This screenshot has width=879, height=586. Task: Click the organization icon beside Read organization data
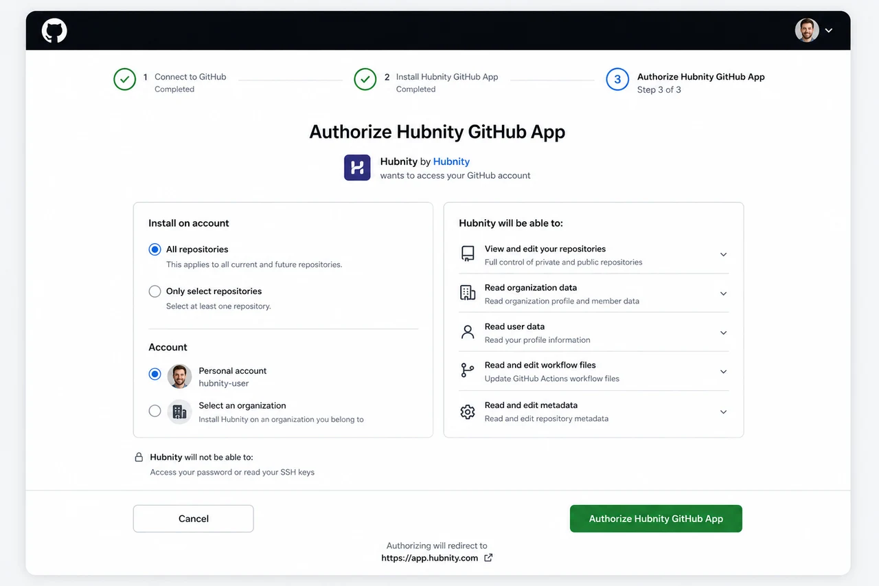coord(468,293)
